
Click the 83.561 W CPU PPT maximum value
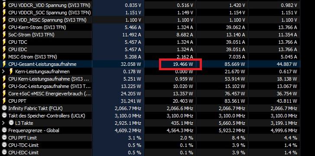click(x=235, y=101)
